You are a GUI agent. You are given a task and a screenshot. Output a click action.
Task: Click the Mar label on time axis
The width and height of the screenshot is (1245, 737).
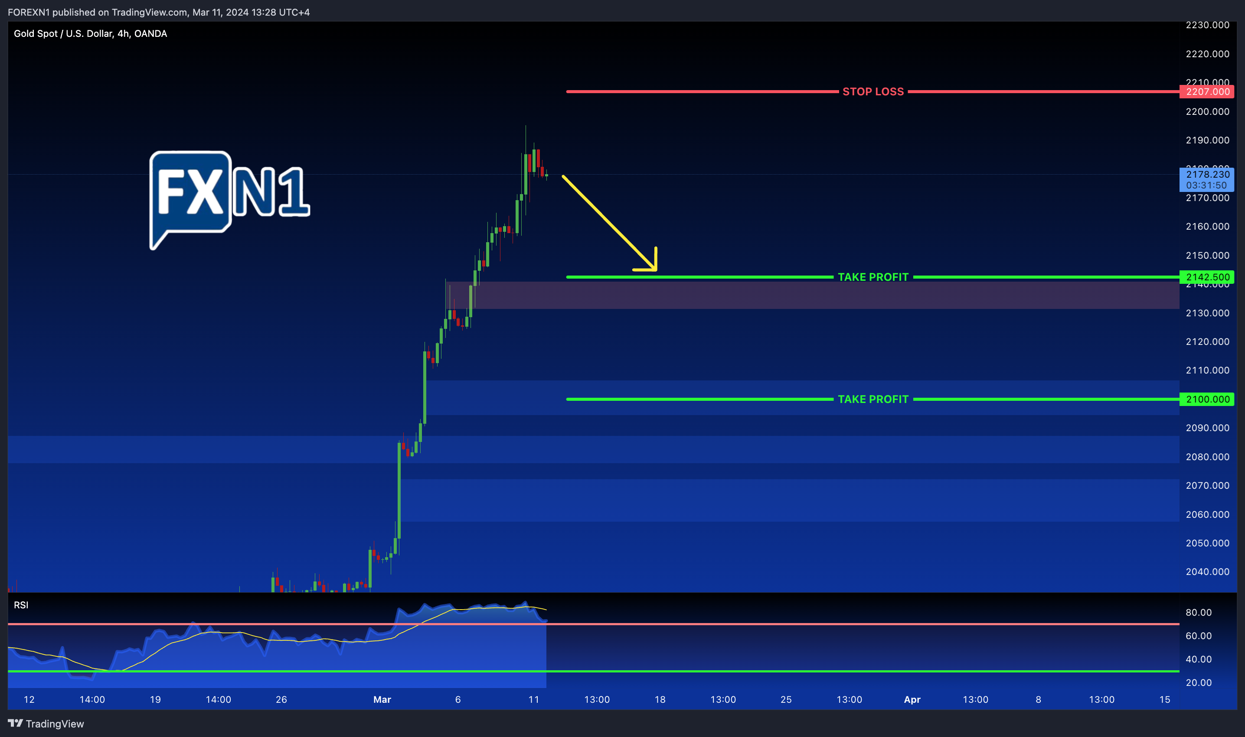pos(382,699)
